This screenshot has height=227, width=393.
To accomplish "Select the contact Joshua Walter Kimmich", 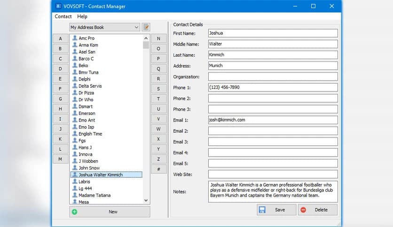I will coord(107,175).
